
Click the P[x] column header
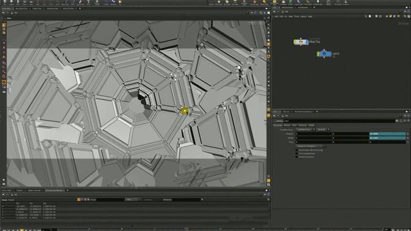tap(17, 203)
